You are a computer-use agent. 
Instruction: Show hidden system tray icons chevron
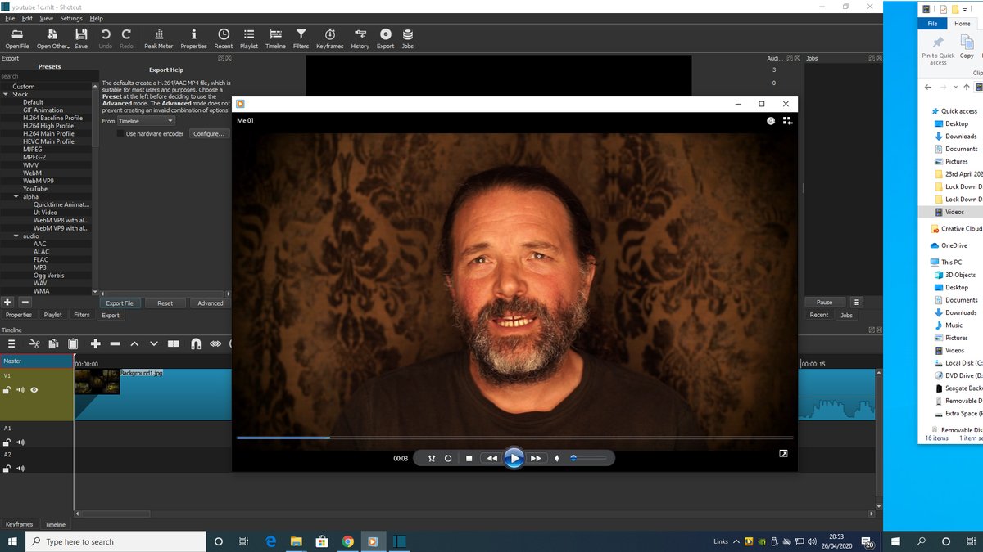(736, 541)
